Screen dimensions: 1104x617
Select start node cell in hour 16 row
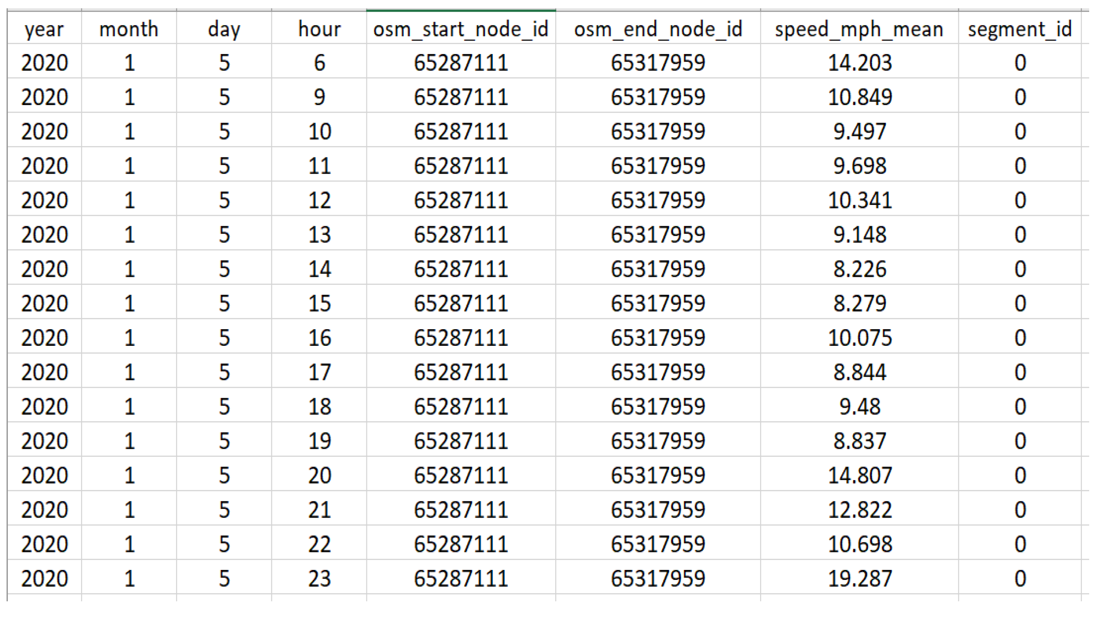point(461,338)
